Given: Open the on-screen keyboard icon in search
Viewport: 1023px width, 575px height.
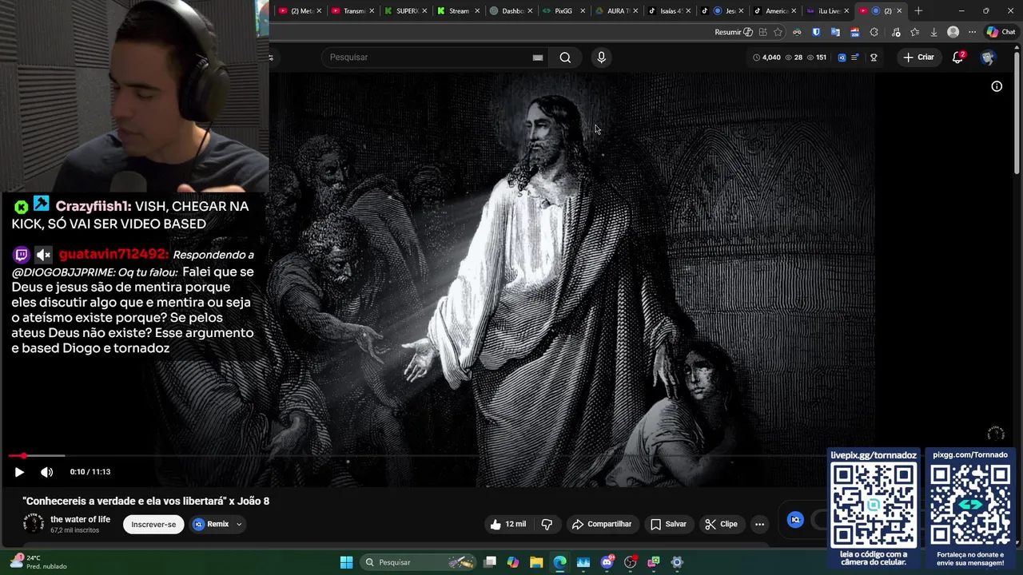Looking at the screenshot, I should pos(538,57).
